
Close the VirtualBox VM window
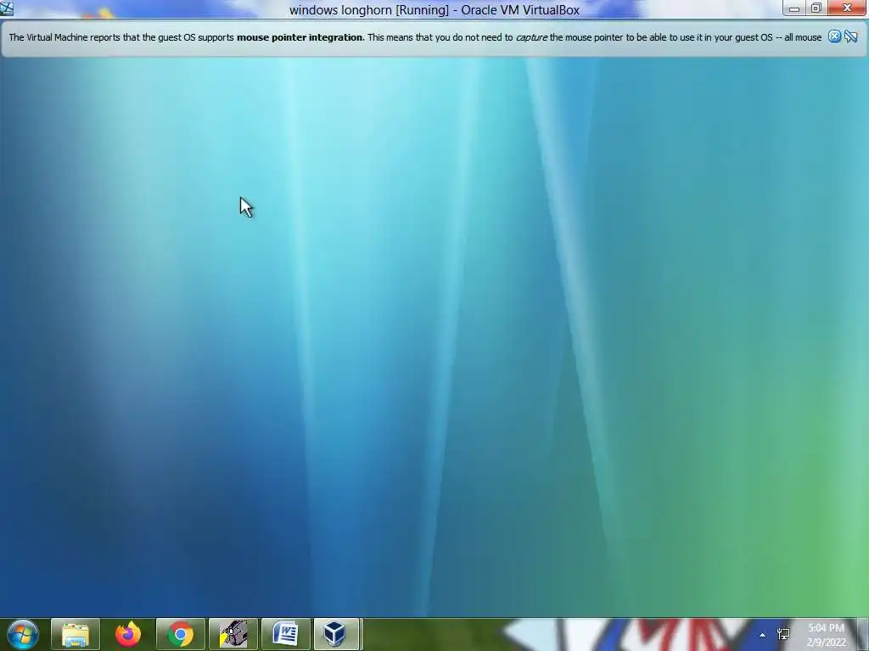(x=848, y=8)
